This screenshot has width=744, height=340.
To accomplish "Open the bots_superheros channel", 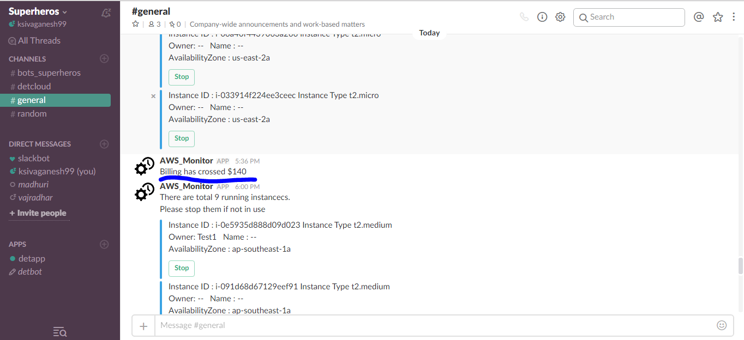I will tap(45, 73).
